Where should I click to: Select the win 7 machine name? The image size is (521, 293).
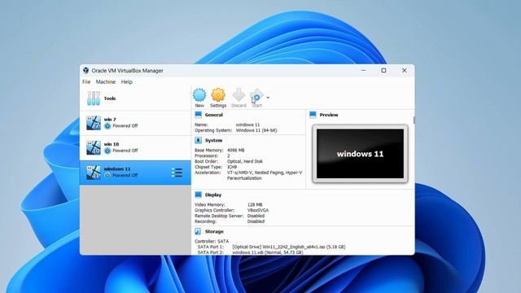click(x=110, y=120)
